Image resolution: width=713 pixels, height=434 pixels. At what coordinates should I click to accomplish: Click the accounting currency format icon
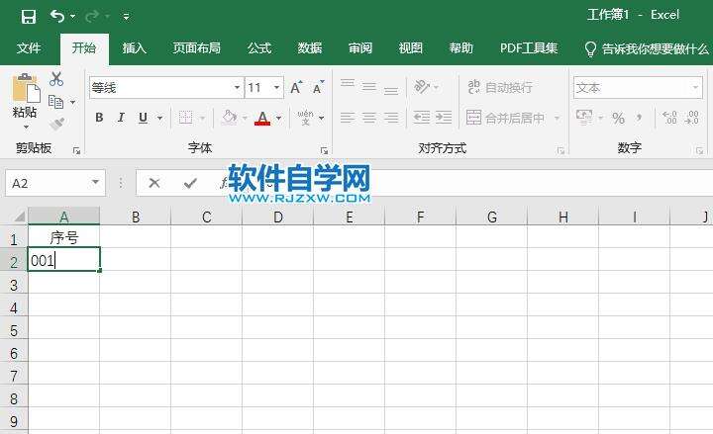tap(584, 118)
